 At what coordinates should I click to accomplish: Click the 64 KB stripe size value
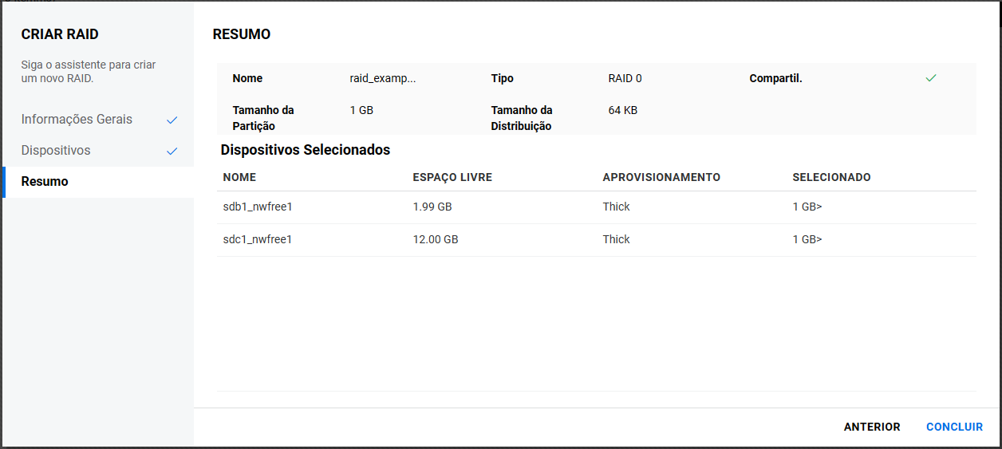(x=622, y=111)
